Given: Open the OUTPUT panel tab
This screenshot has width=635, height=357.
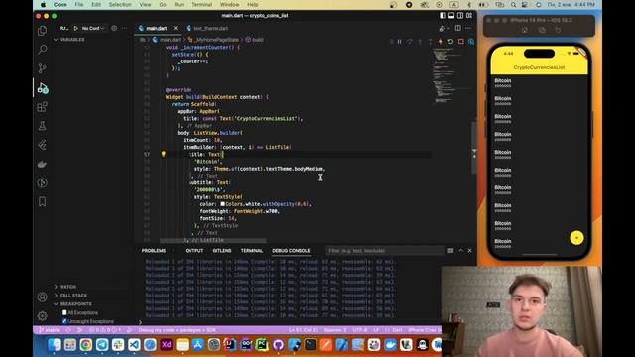Looking at the screenshot, I should coord(194,251).
